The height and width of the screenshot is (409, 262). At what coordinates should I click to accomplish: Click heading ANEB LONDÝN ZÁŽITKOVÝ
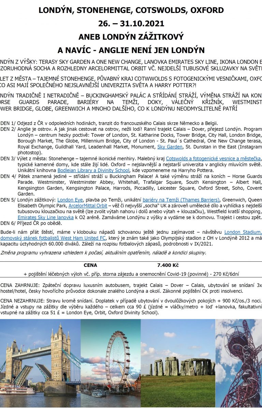coord(131,37)
